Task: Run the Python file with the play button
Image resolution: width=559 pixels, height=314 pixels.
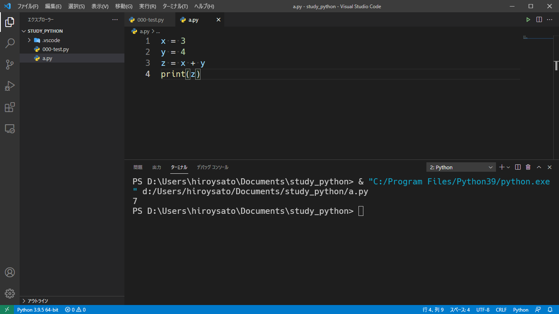Action: click(528, 19)
